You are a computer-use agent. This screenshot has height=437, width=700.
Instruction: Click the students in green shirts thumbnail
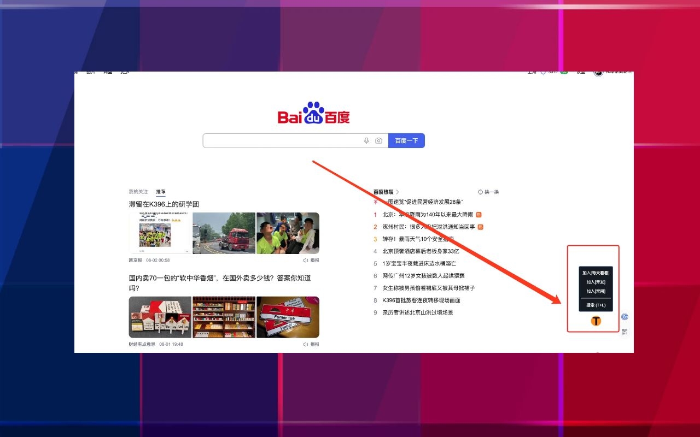click(288, 233)
